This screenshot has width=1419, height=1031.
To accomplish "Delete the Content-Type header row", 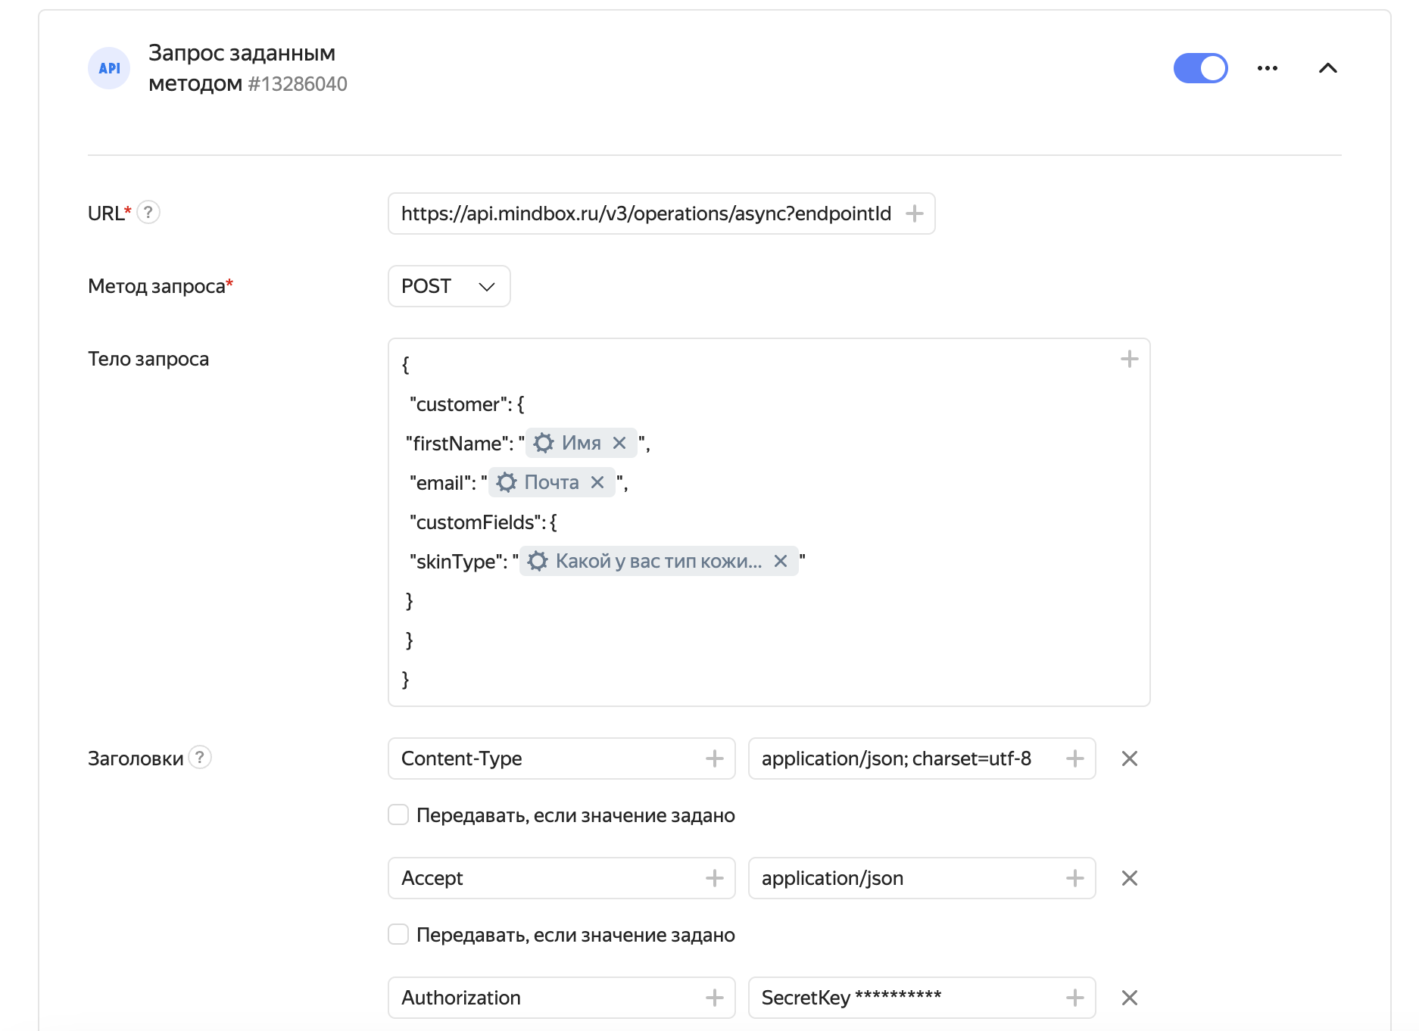I will point(1129,758).
